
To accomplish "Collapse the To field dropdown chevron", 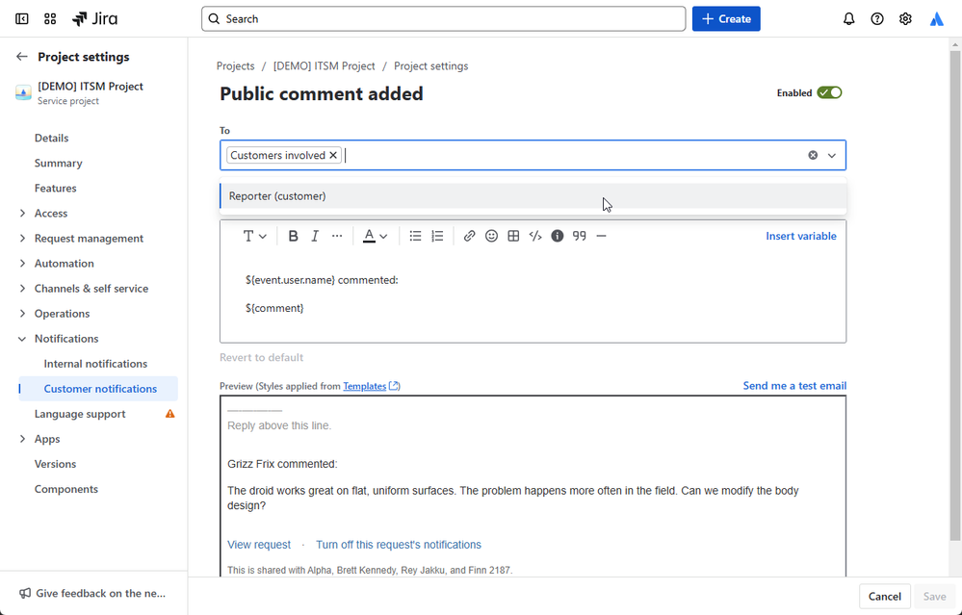I will 832,155.
